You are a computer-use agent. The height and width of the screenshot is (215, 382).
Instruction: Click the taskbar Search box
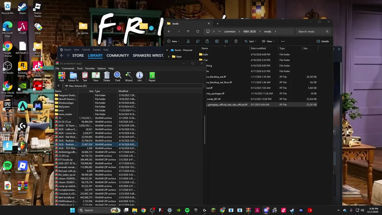click(x=98, y=210)
